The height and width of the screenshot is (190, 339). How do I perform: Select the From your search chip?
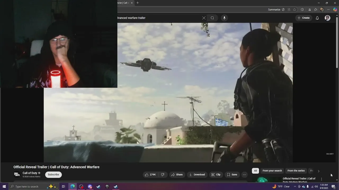(x=272, y=171)
